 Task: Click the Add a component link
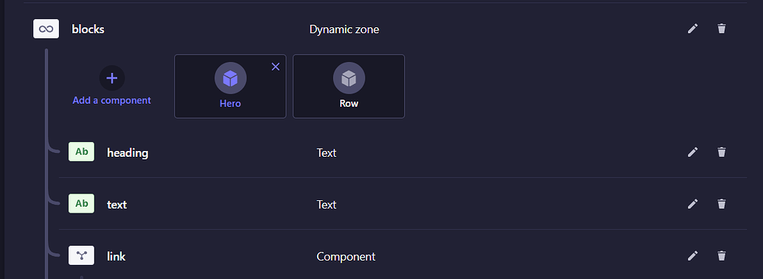[x=112, y=100]
